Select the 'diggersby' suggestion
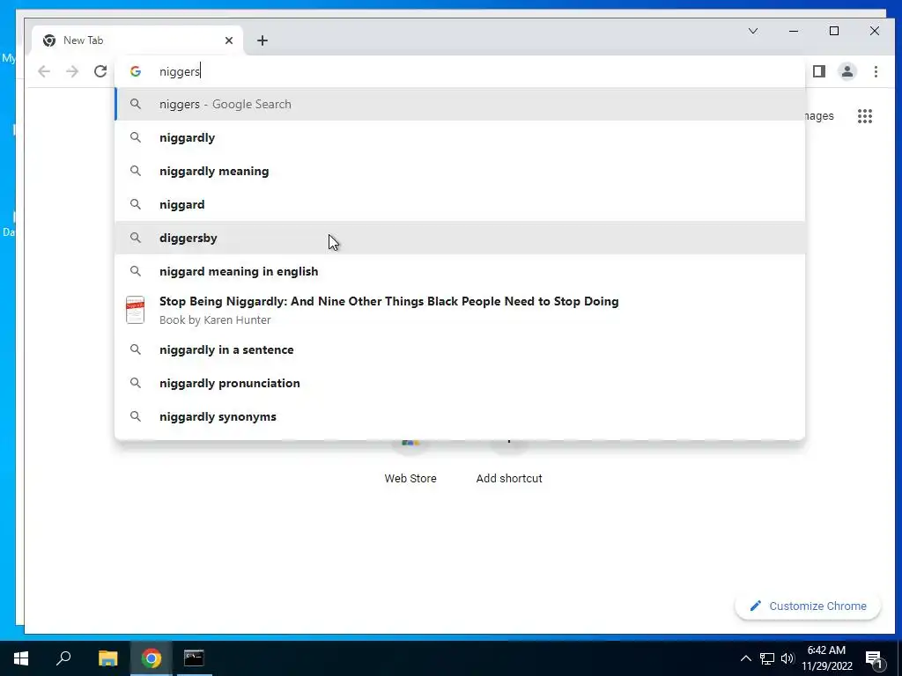The width and height of the screenshot is (902, 676). coord(460,238)
